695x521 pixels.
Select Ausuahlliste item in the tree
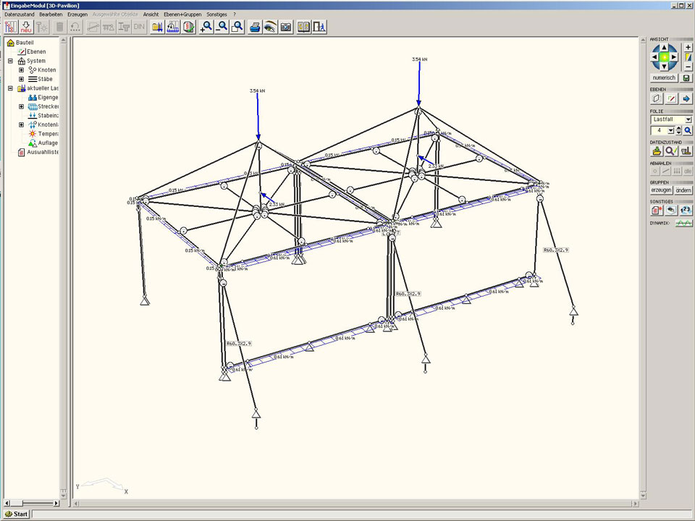(42, 152)
